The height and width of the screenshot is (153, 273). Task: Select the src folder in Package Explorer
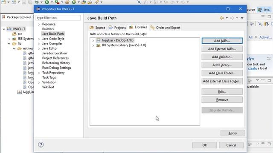click(x=17, y=34)
